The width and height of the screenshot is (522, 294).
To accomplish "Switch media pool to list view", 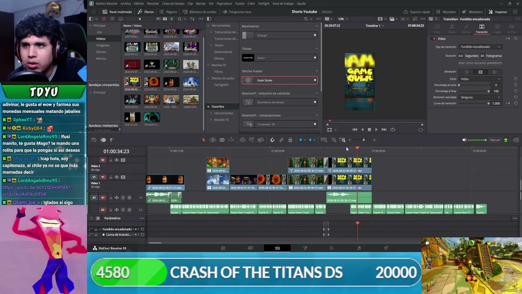I will [171, 19].
